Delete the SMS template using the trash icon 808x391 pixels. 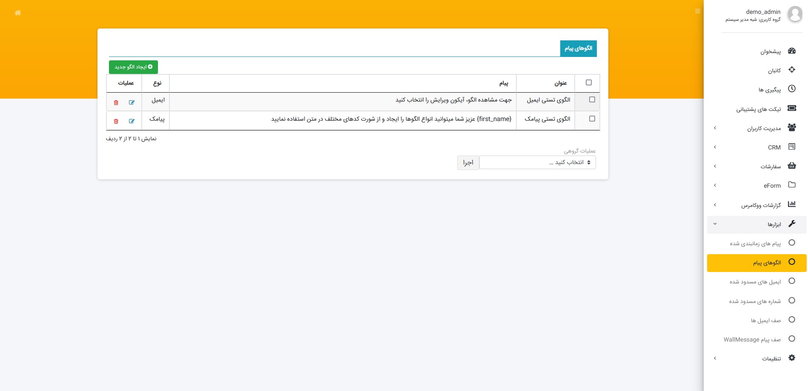pos(116,121)
